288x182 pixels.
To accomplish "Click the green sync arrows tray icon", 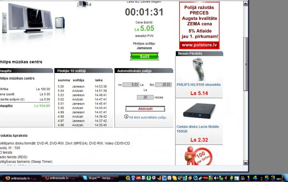I will [231, 178].
